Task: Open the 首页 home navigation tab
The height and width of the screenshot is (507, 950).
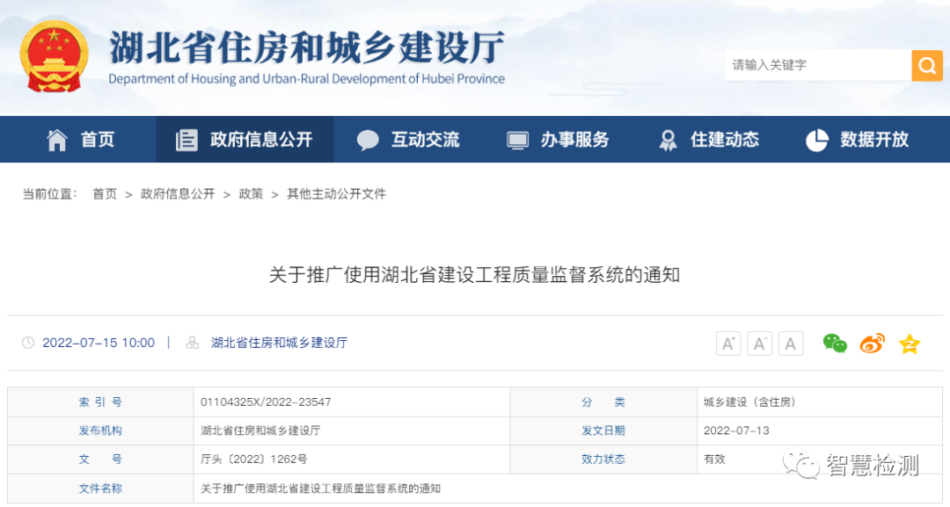Action: (x=81, y=140)
